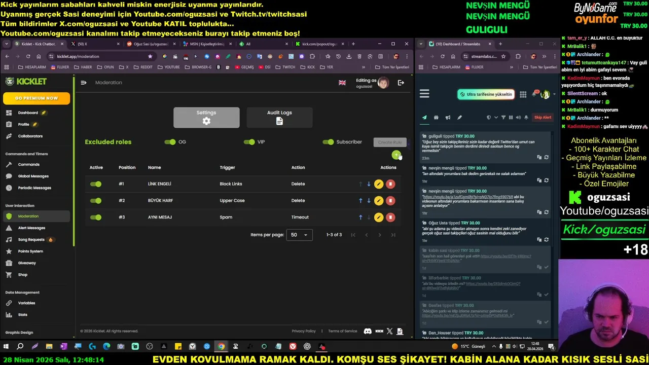649x365 pixels.
Task: Open Variables in sidebar
Action: [26, 303]
